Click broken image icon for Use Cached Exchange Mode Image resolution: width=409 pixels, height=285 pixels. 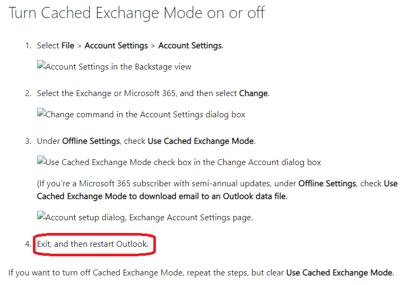coord(41,160)
